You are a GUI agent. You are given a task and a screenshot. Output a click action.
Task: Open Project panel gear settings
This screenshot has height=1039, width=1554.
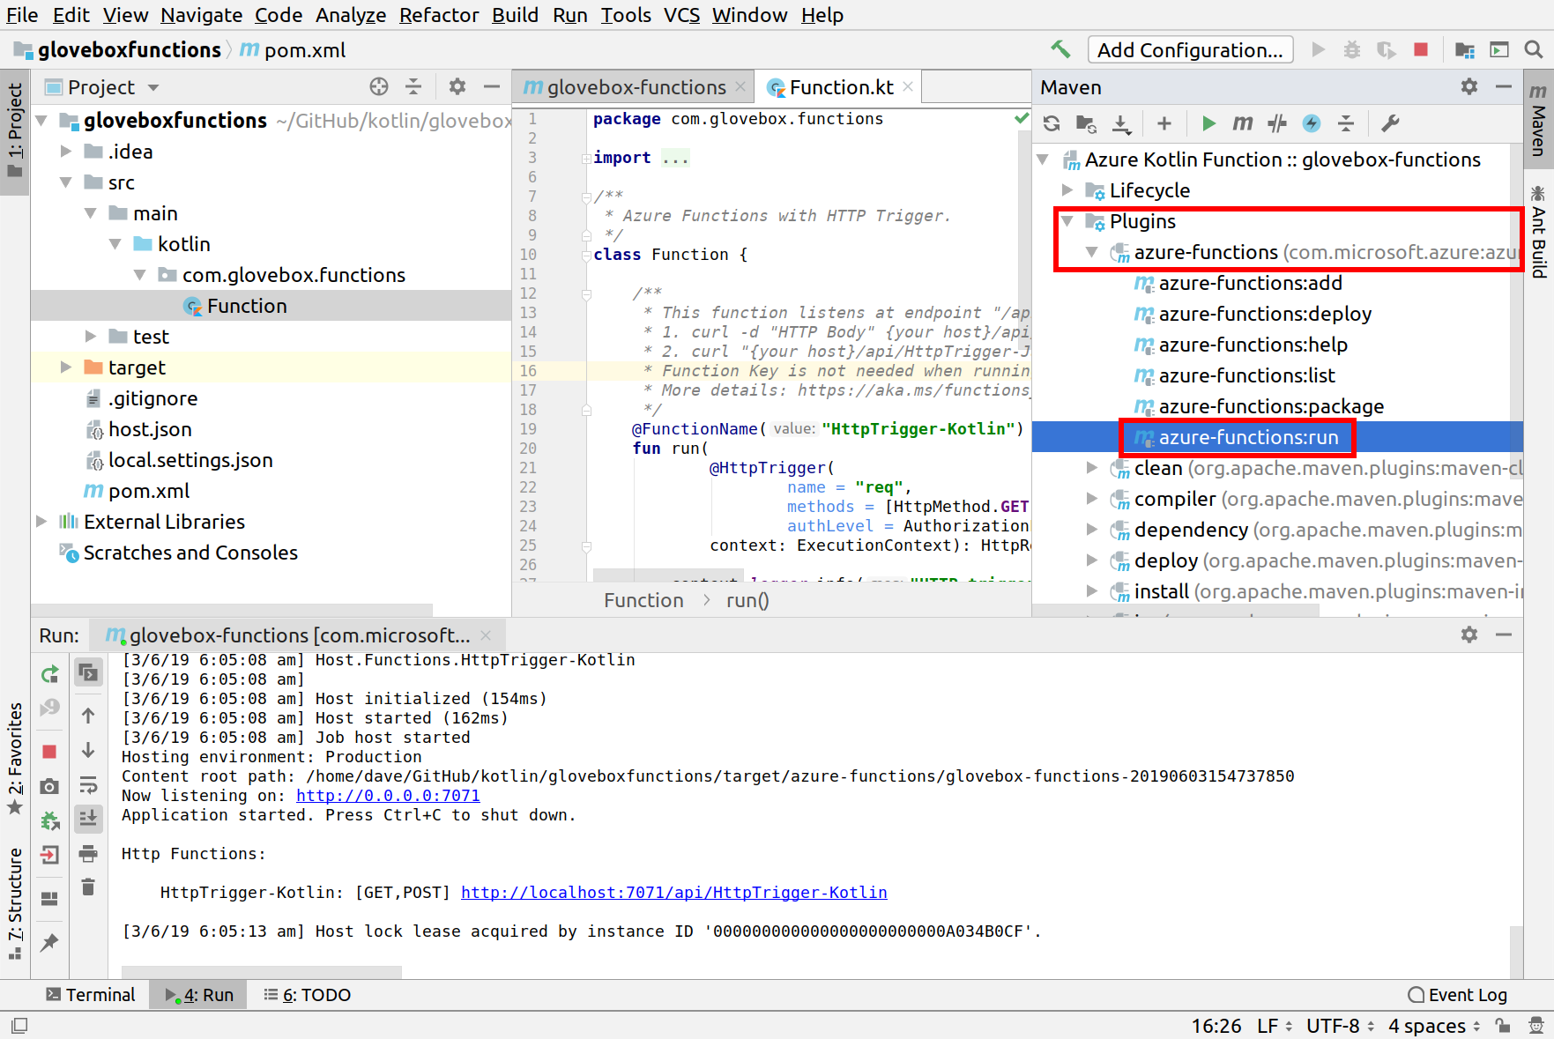point(457,86)
